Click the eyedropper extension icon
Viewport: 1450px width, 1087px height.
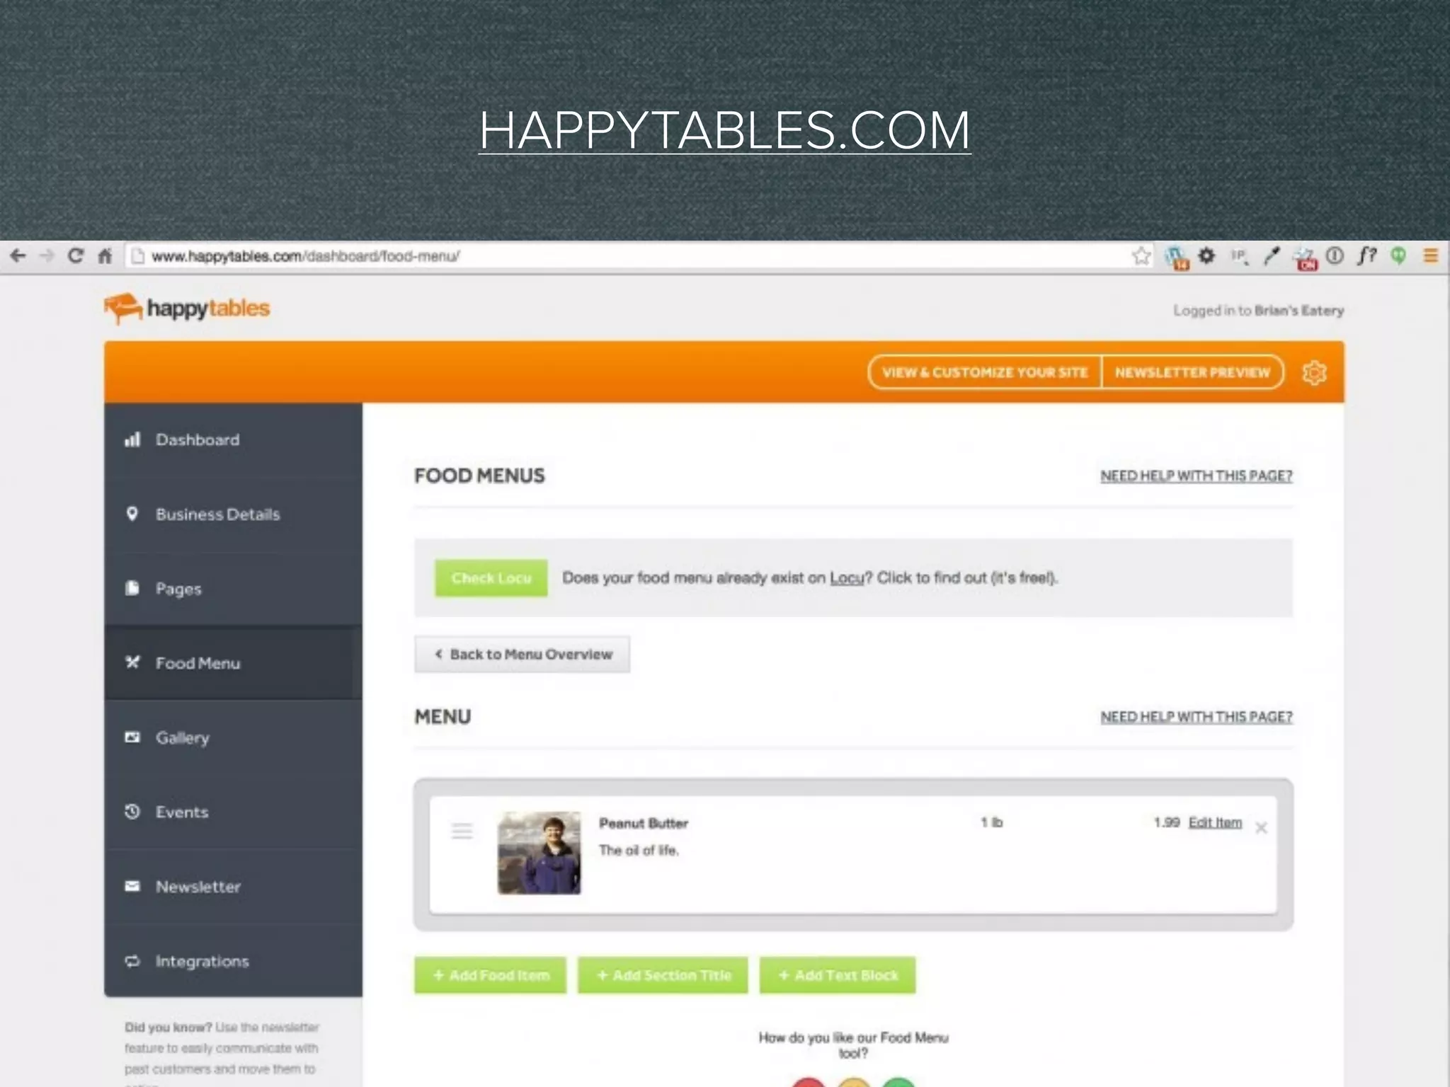pos(1272,256)
